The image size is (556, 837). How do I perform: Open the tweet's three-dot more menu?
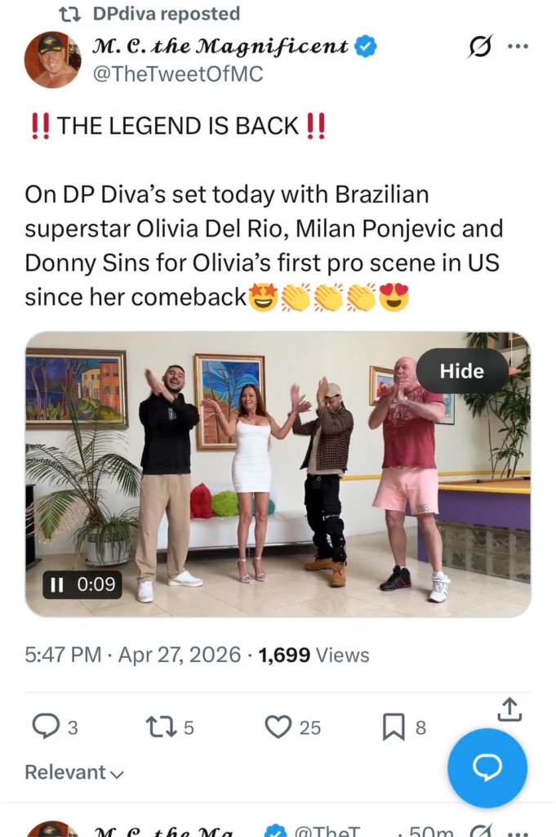(x=518, y=47)
